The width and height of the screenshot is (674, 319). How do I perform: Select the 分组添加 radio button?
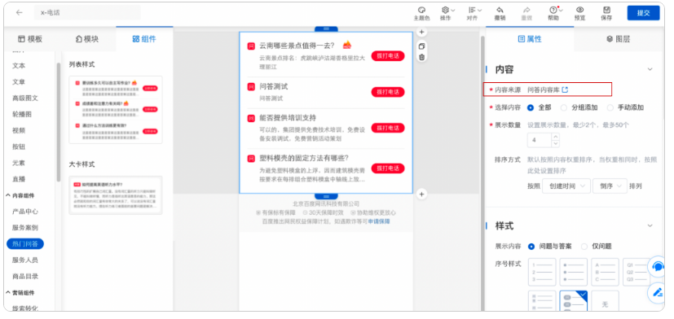[x=564, y=107]
